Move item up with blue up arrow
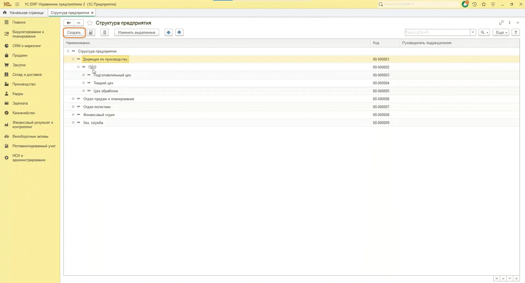 (x=169, y=32)
